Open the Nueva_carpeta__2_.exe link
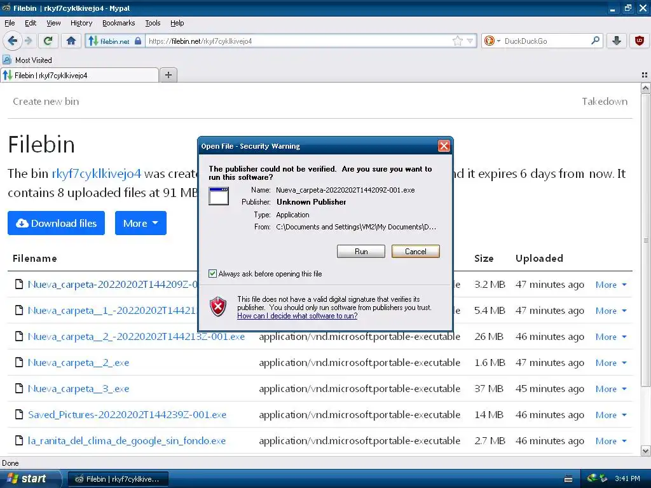 click(x=78, y=363)
